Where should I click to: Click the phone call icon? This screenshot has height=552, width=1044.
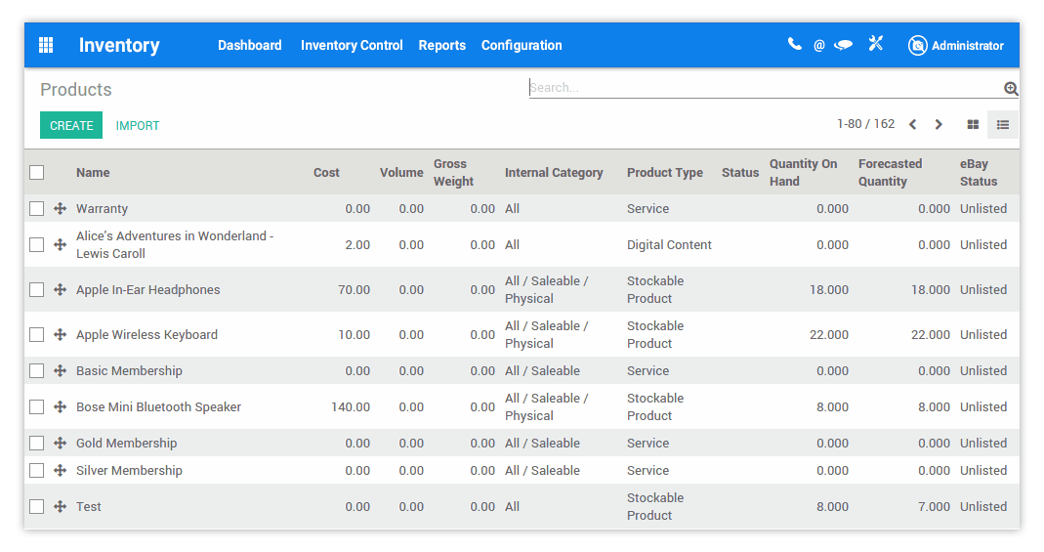(x=794, y=45)
